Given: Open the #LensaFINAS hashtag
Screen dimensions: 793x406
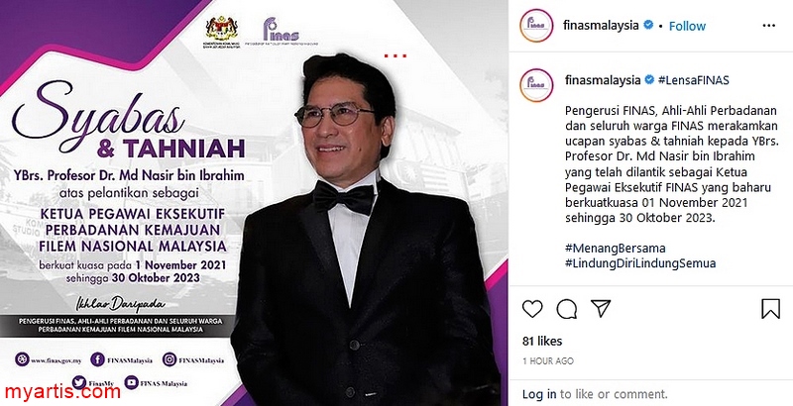Looking at the screenshot, I should pos(693,80).
